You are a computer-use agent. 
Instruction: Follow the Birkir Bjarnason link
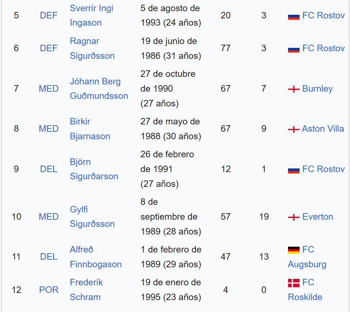coord(90,129)
